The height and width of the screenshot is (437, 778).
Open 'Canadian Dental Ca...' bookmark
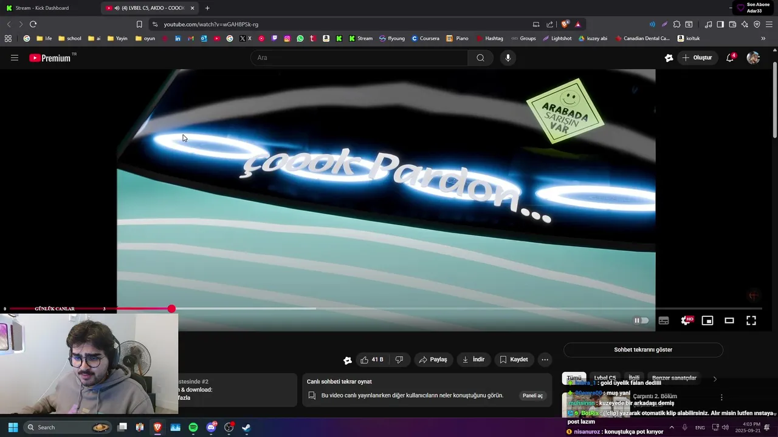(x=642, y=38)
